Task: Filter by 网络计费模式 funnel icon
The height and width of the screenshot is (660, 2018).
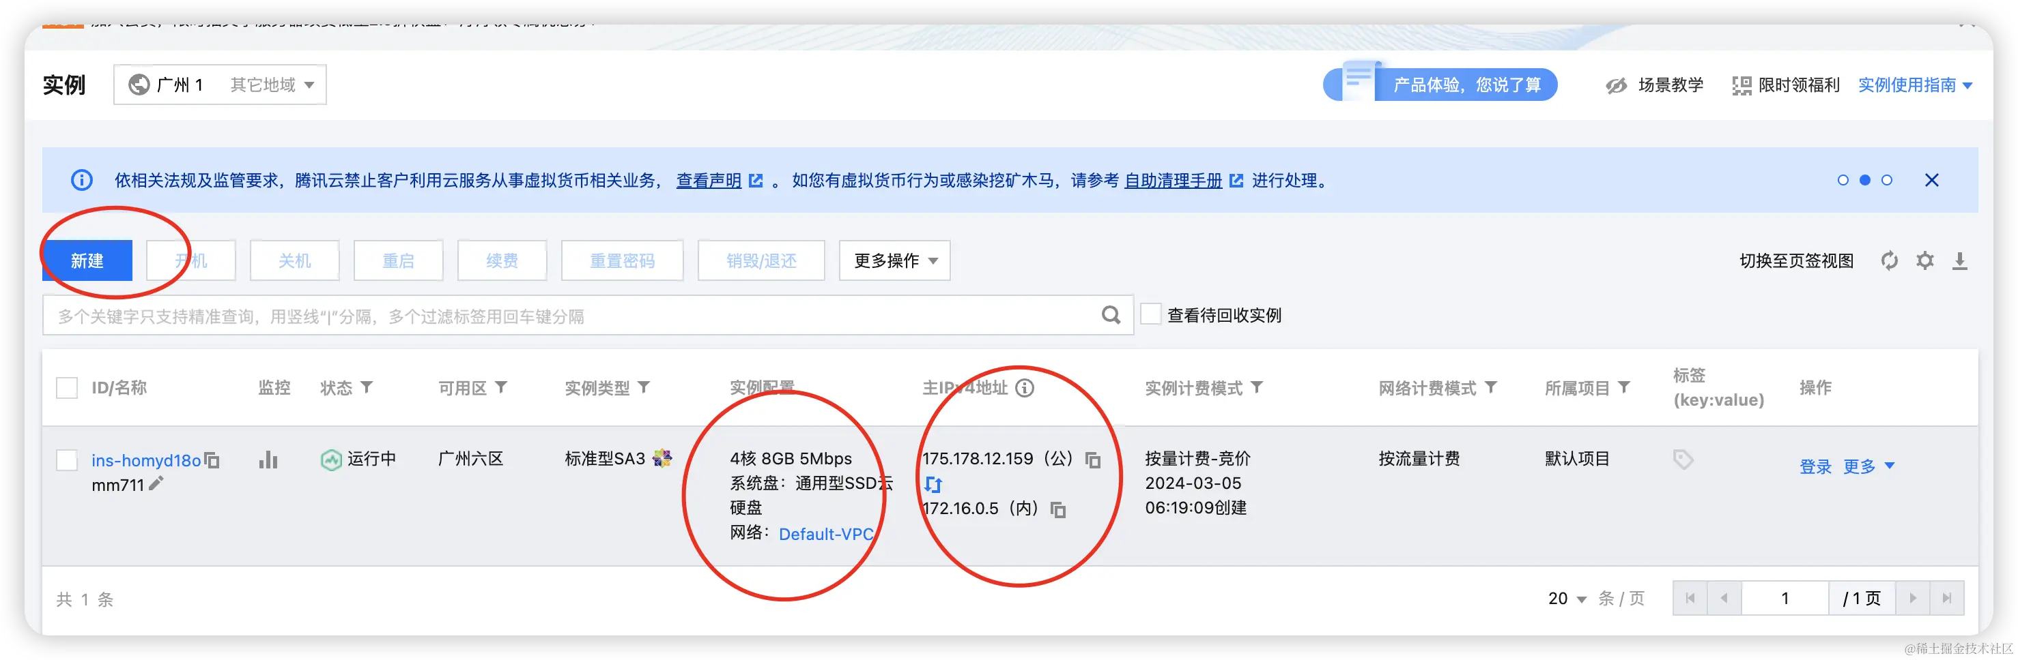Action: click(1491, 387)
